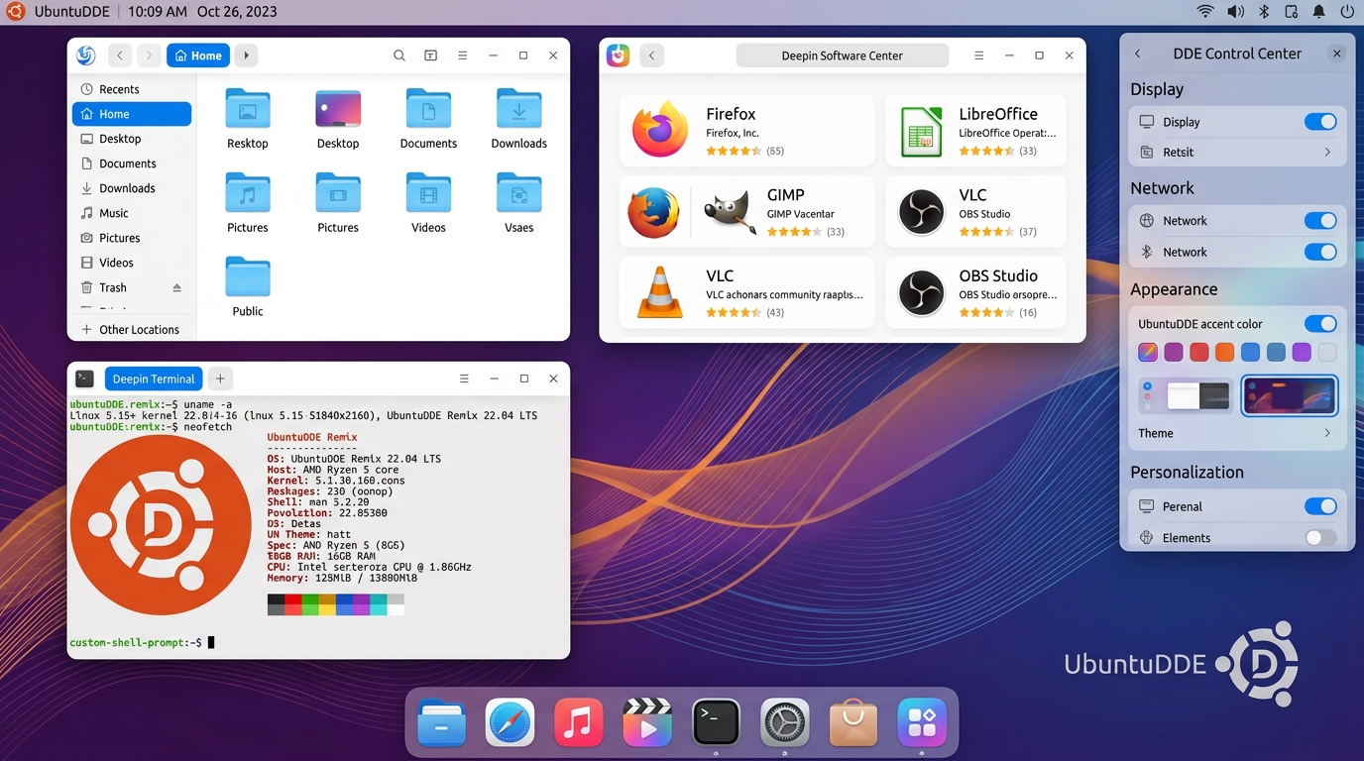Open the VLC card with traffic cone
This screenshot has width=1364, height=761.
coord(746,292)
